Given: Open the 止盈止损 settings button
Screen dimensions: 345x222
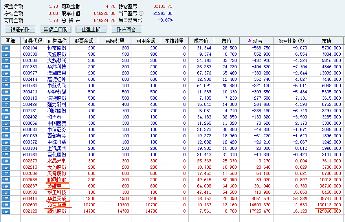Looking at the screenshot, I should coord(91,29).
